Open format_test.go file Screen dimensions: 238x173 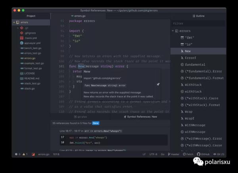(x=33, y=68)
